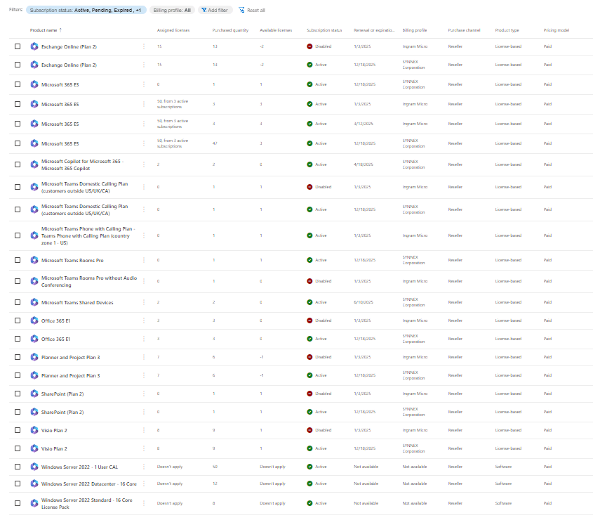Click red Disabled icon in the Disabled Visio Plan 2 row
The image size is (593, 525).
tap(309, 430)
